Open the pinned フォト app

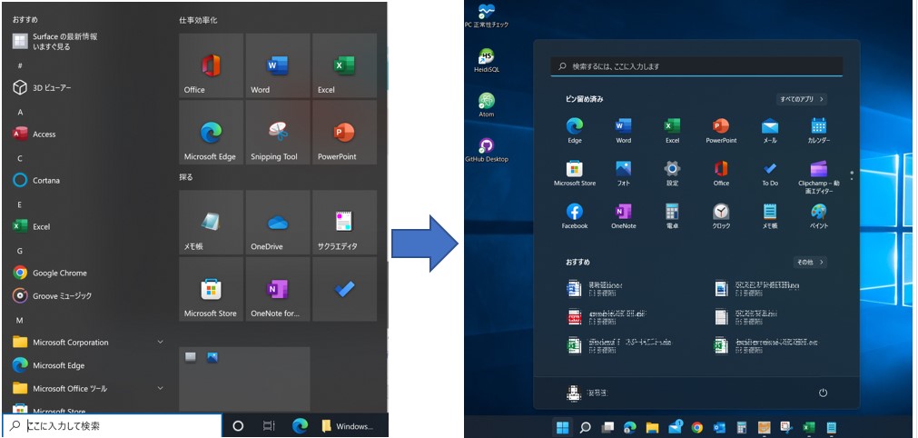point(624,174)
